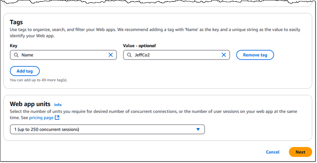Clear the Name key field with X icon
The width and height of the screenshot is (317, 163).
pyautogui.click(x=111, y=55)
